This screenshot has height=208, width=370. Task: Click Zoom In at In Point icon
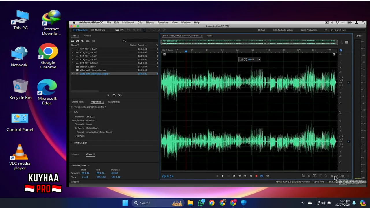click(331, 176)
